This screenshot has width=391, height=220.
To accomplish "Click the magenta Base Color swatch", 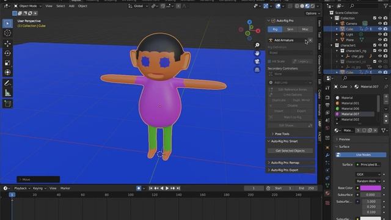I will [x=371, y=188].
